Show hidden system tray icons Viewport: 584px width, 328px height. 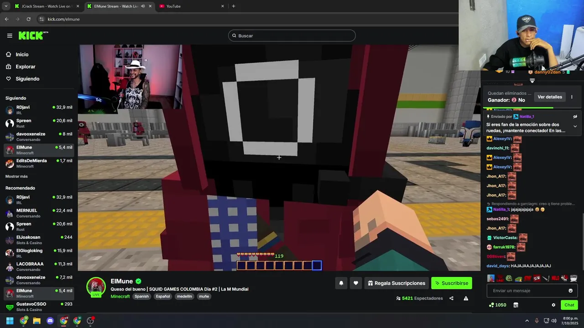pos(527,321)
